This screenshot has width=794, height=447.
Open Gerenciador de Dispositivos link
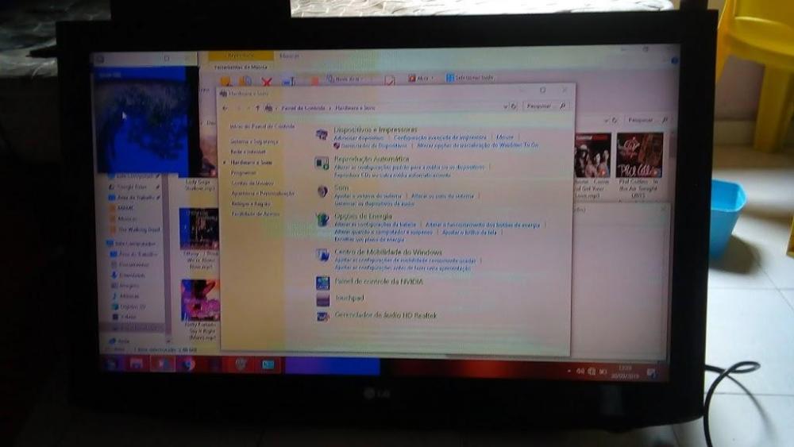(374, 146)
